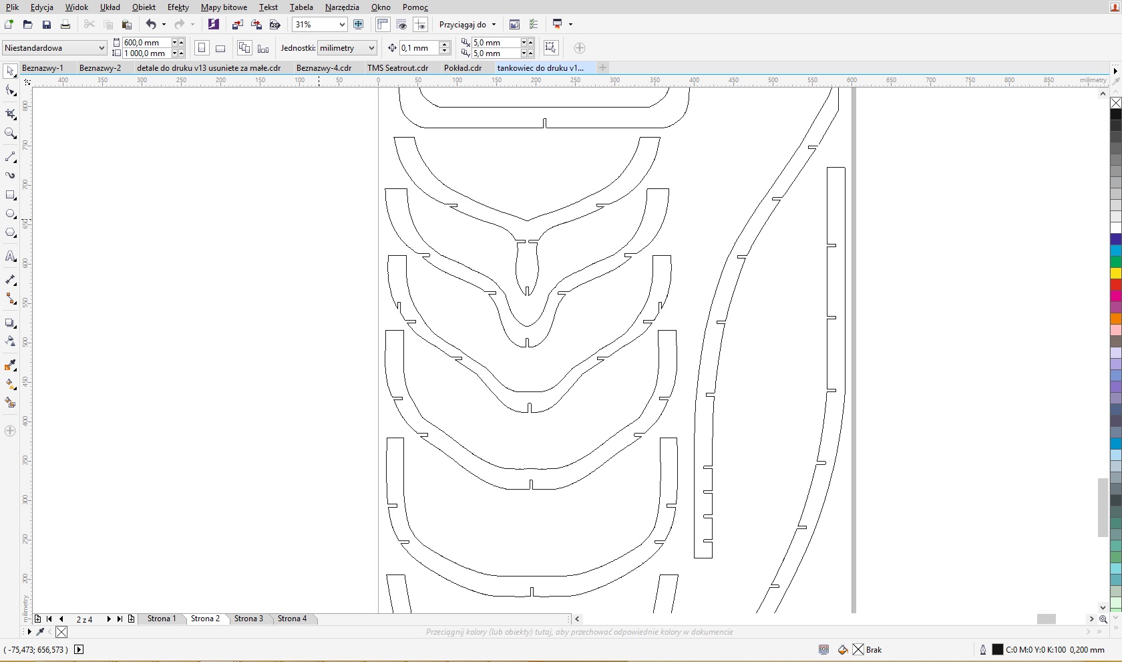Open the Pokład.cdr document tab

tap(463, 68)
